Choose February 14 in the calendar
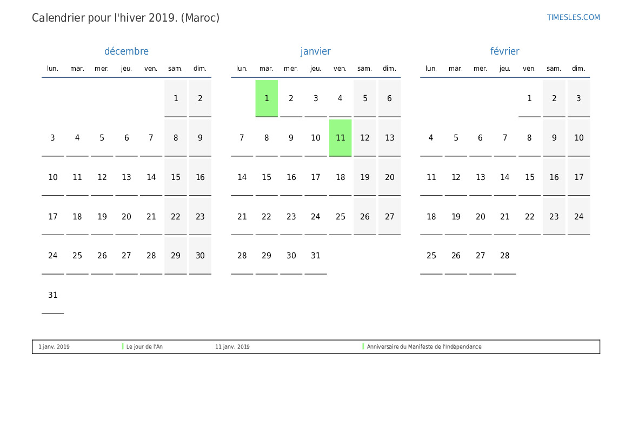 tap(504, 177)
